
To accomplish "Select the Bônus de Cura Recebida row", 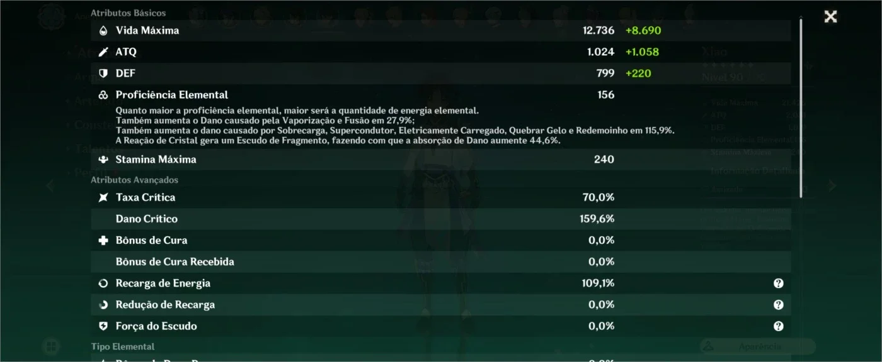I will (x=441, y=261).
